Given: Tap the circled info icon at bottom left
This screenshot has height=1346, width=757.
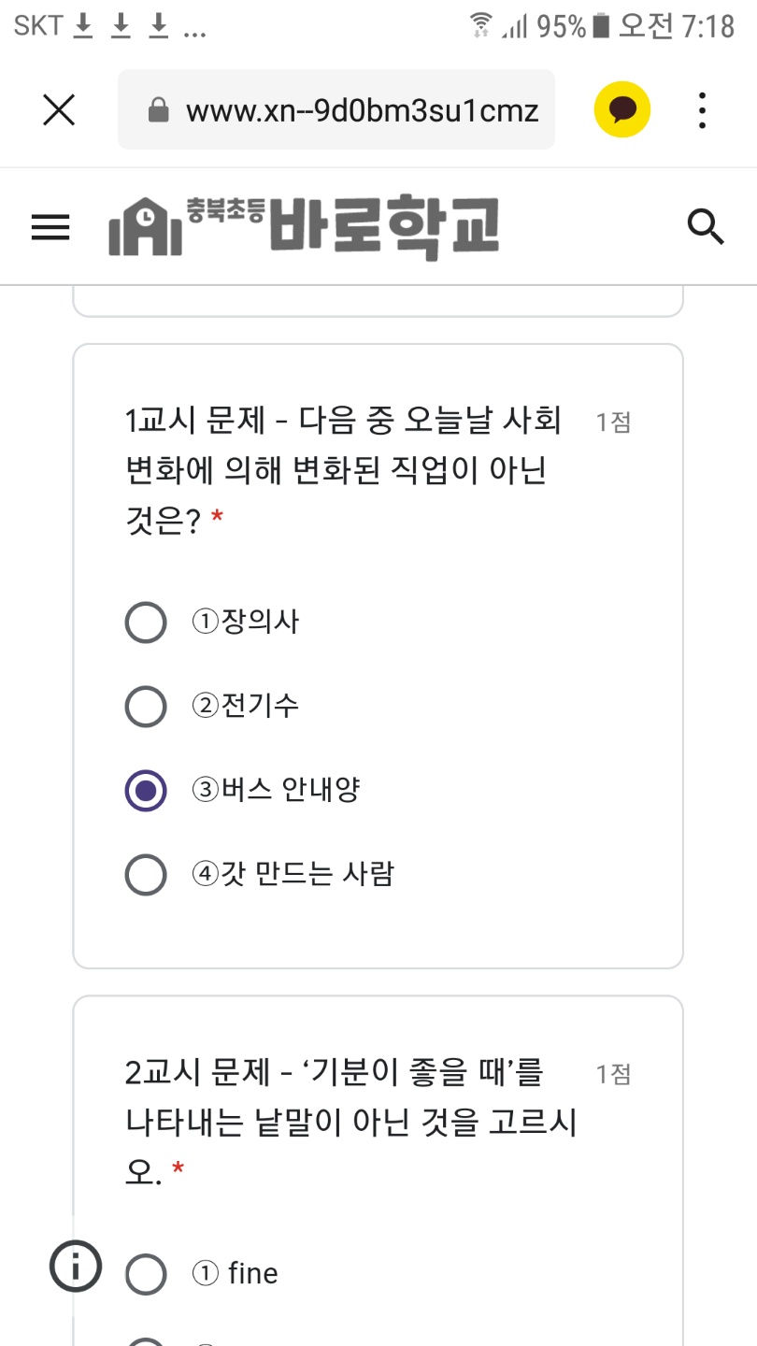Looking at the screenshot, I should coord(76,1266).
